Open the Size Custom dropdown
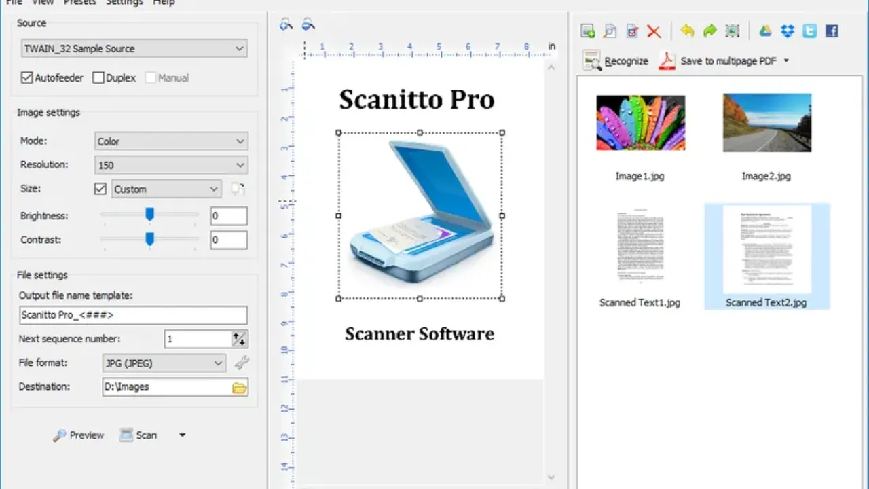The image size is (869, 489). pos(166,189)
